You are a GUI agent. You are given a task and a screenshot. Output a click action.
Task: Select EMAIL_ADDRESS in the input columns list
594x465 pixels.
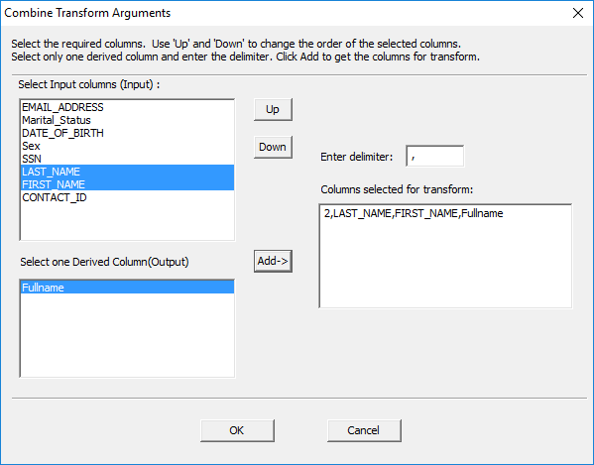[127, 107]
